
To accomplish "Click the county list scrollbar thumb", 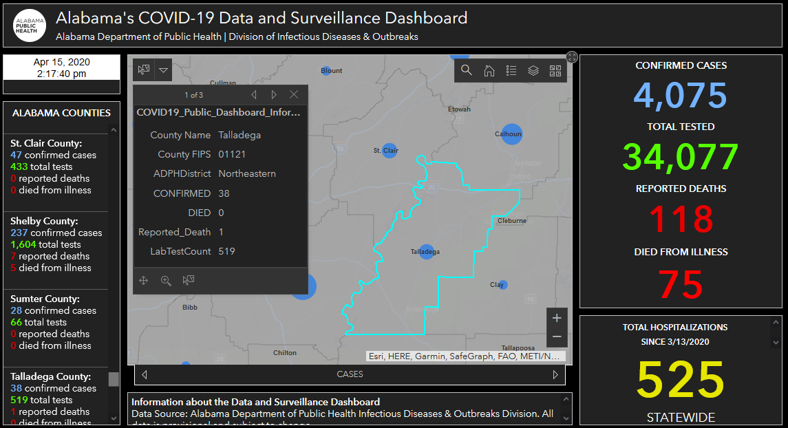I will [x=114, y=380].
